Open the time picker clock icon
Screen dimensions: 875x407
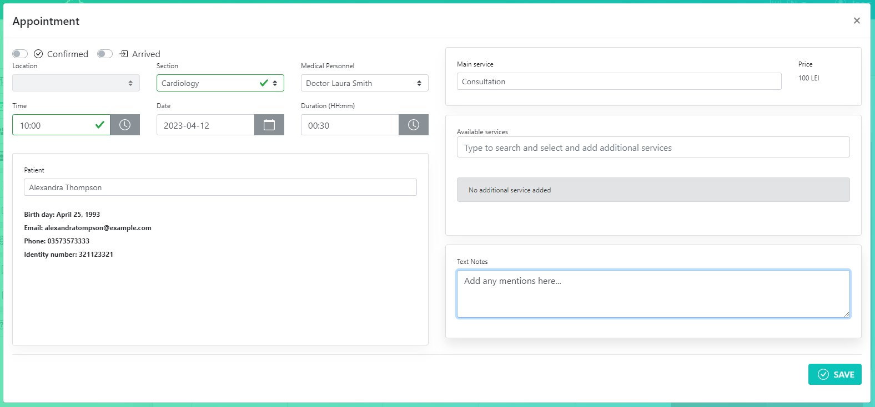[x=125, y=125]
